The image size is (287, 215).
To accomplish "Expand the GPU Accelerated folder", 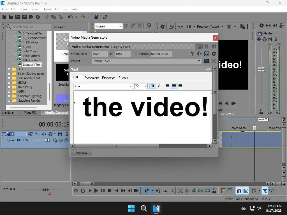I will [x=9, y=78].
